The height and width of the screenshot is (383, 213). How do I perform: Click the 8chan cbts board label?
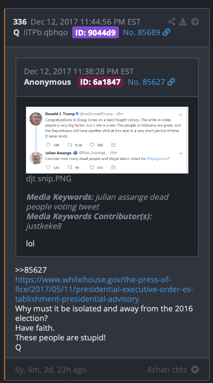[x=167, y=369]
